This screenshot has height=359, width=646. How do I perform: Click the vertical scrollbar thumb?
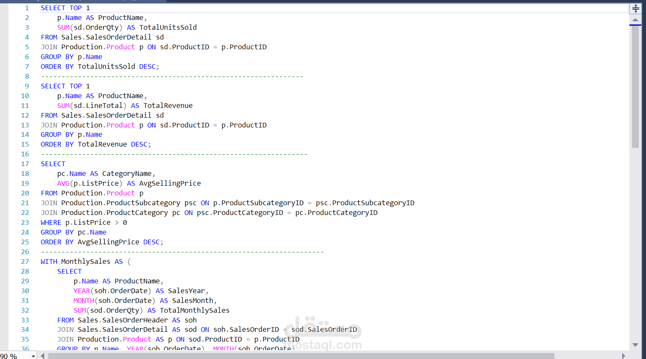635,87
